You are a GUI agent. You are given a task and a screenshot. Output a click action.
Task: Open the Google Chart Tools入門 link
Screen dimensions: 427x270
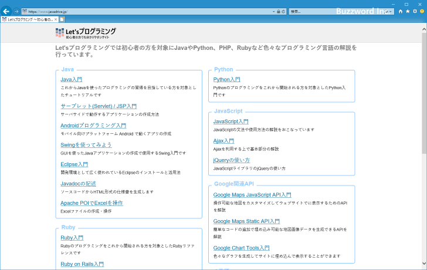241,248
